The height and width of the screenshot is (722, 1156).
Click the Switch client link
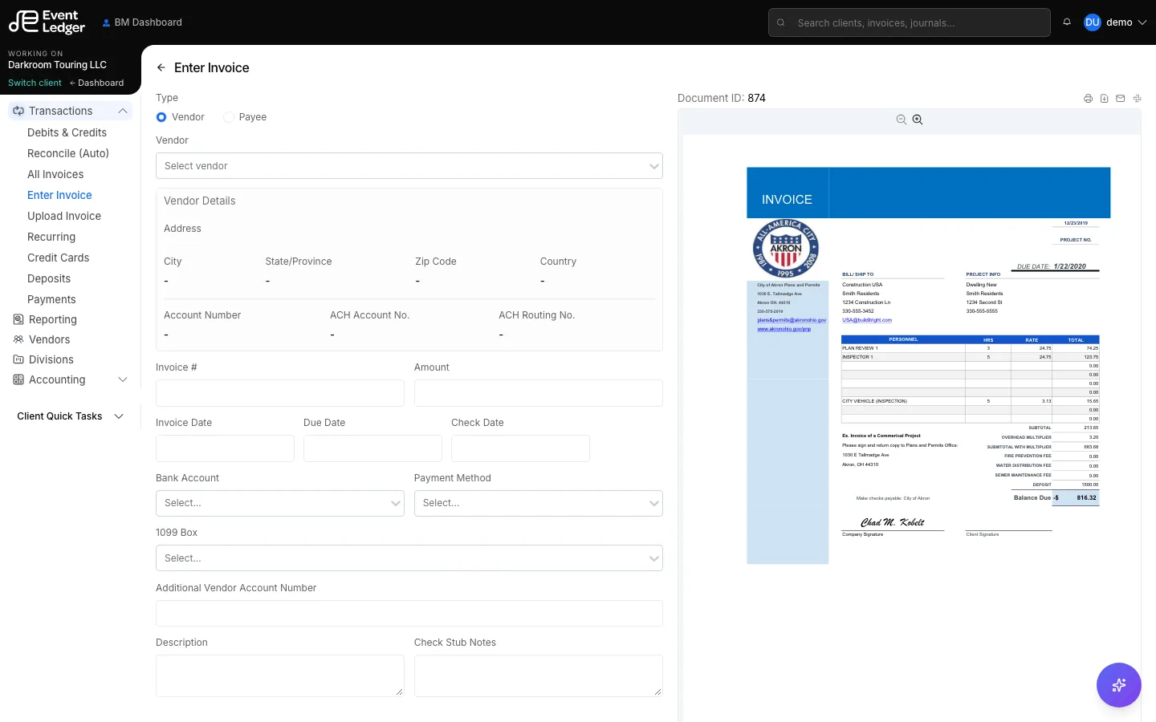click(x=35, y=83)
